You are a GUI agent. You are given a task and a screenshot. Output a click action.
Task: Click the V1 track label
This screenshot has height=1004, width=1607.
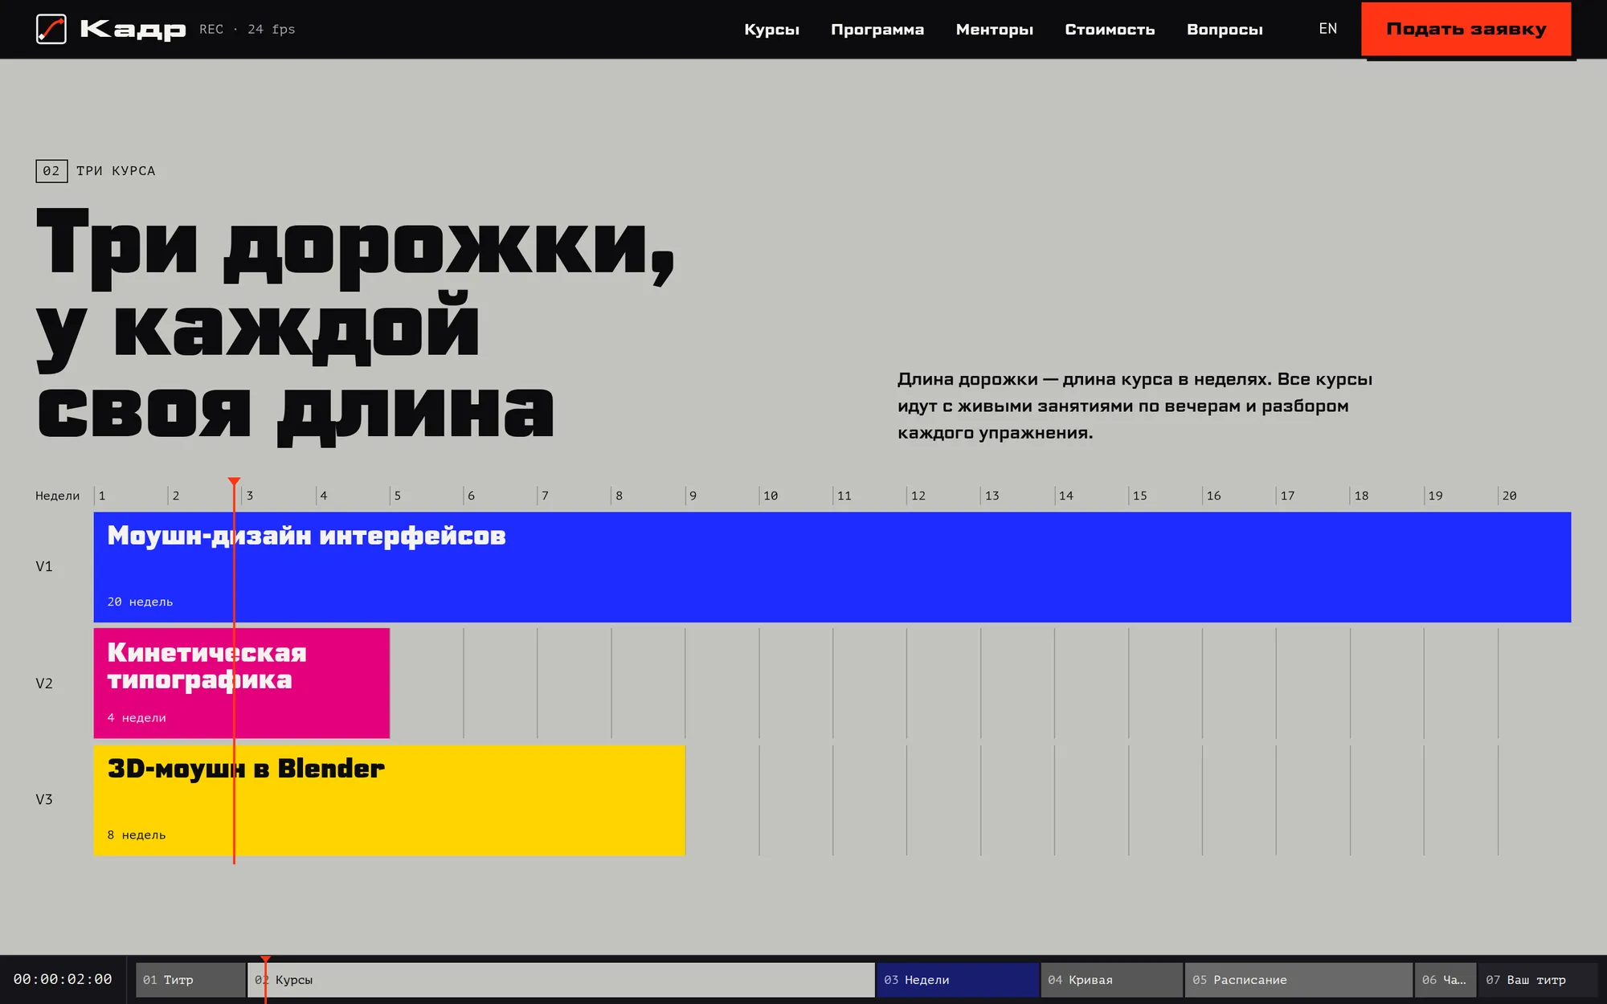(x=44, y=567)
